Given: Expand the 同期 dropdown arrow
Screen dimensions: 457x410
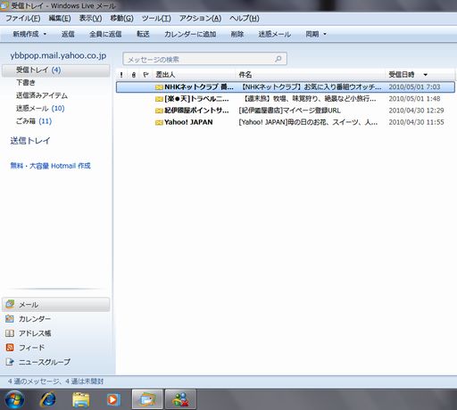Looking at the screenshot, I should click(x=325, y=34).
